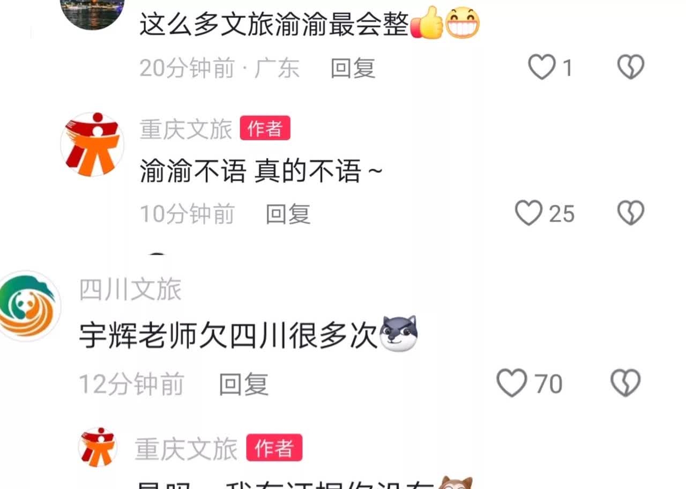
Task: Select comment text 宇辉老师欠四川很多次
Action: (229, 337)
